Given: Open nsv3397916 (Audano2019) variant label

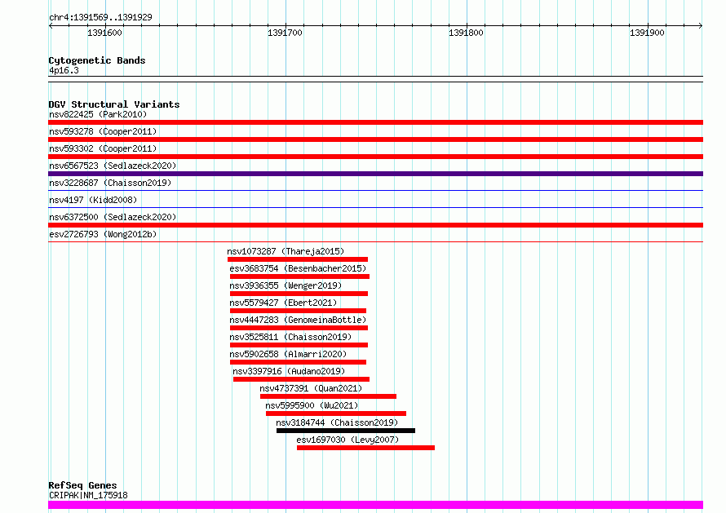Looking at the screenshot, I should [289, 371].
